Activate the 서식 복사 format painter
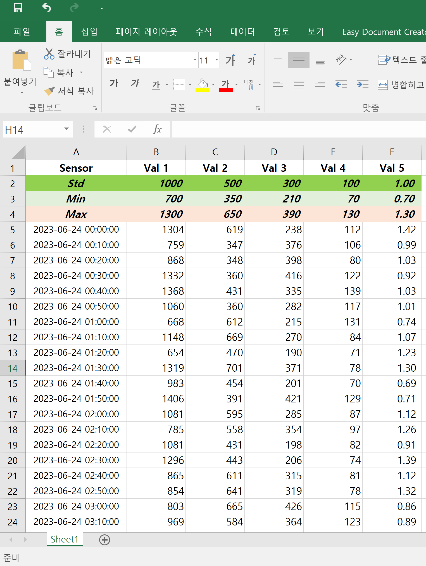Image resolution: width=426 pixels, height=566 pixels. pos(69,91)
